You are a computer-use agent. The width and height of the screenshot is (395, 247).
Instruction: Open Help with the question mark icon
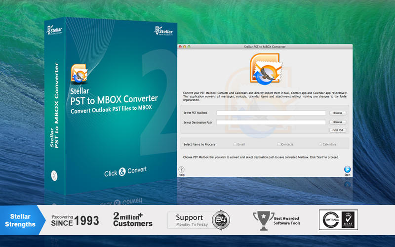tap(181, 169)
